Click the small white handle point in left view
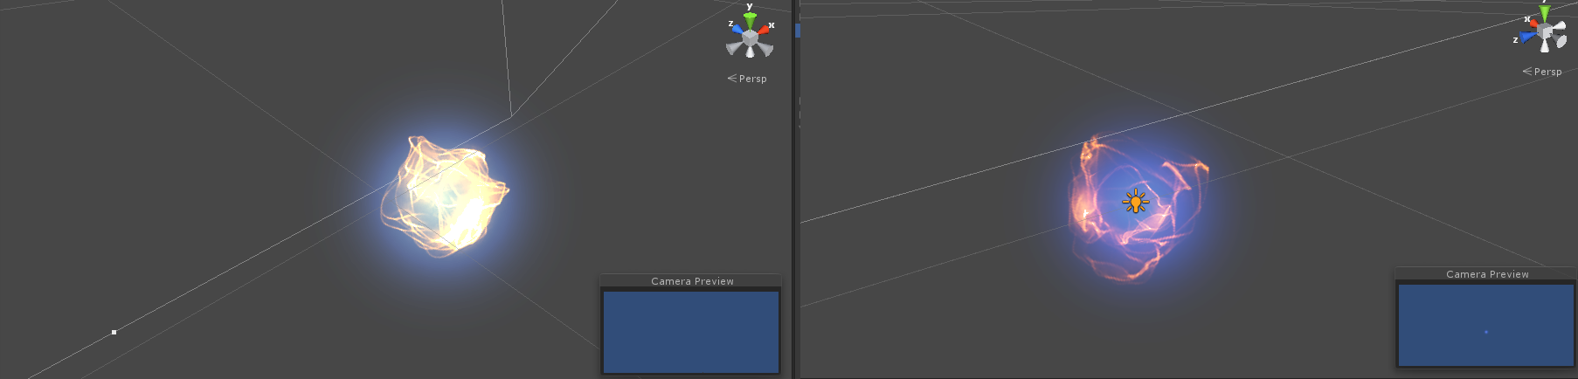Viewport: 1578px width, 379px height. (x=114, y=332)
